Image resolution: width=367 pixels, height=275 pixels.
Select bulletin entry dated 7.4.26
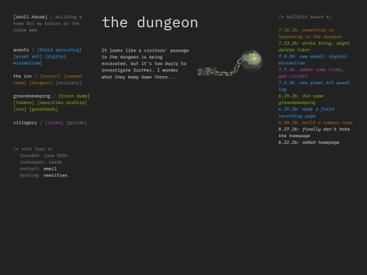313,60
